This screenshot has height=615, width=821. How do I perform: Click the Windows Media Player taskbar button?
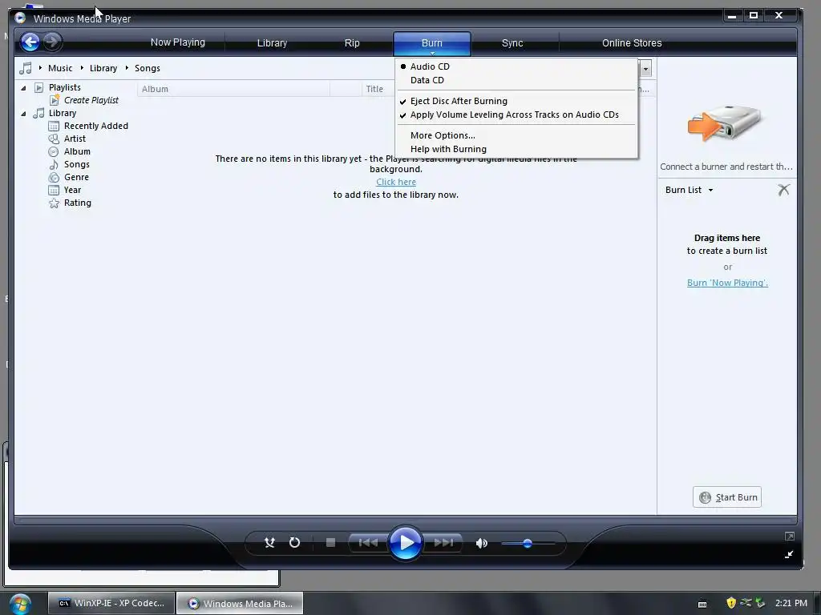[240, 603]
